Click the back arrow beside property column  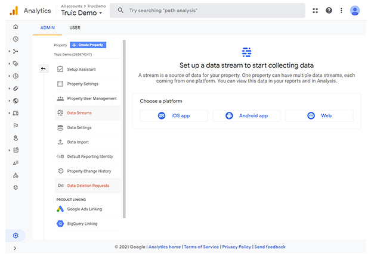click(x=44, y=68)
